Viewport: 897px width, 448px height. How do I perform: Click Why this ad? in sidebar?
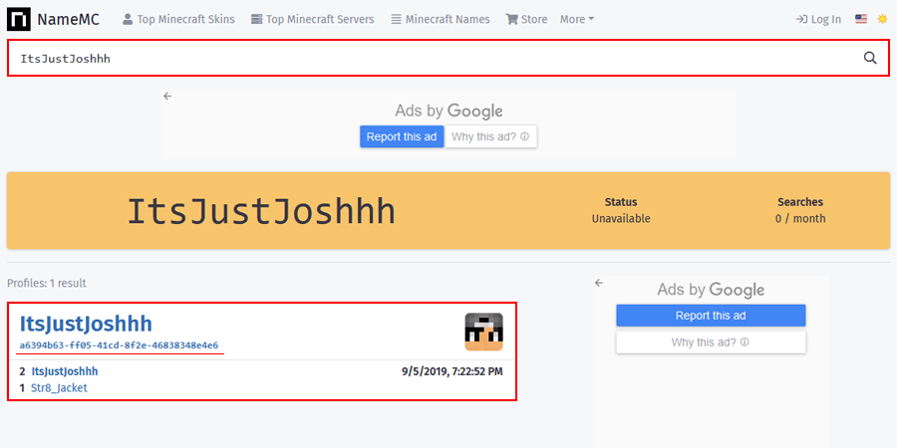click(x=711, y=342)
